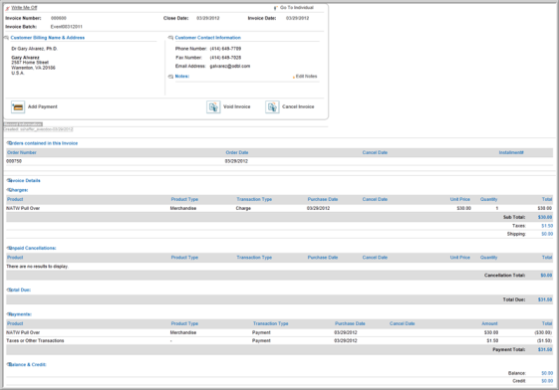Collapse the Unpaid Cancellations section
The image size is (559, 390).
[x=9, y=248]
